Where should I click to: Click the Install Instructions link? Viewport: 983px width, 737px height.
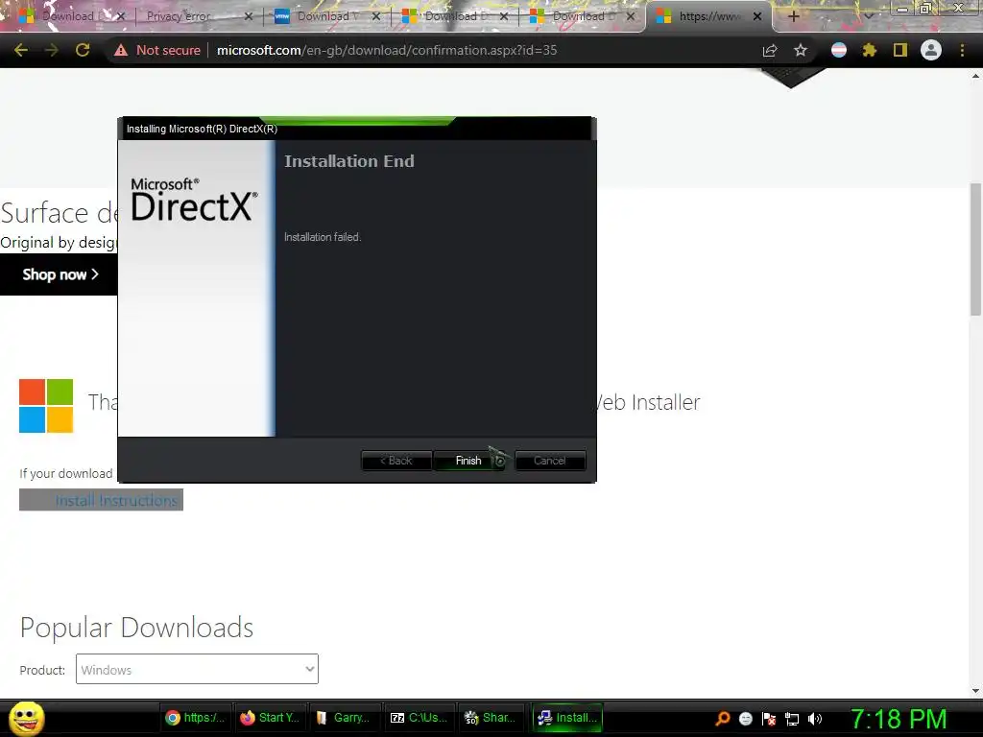tap(116, 500)
